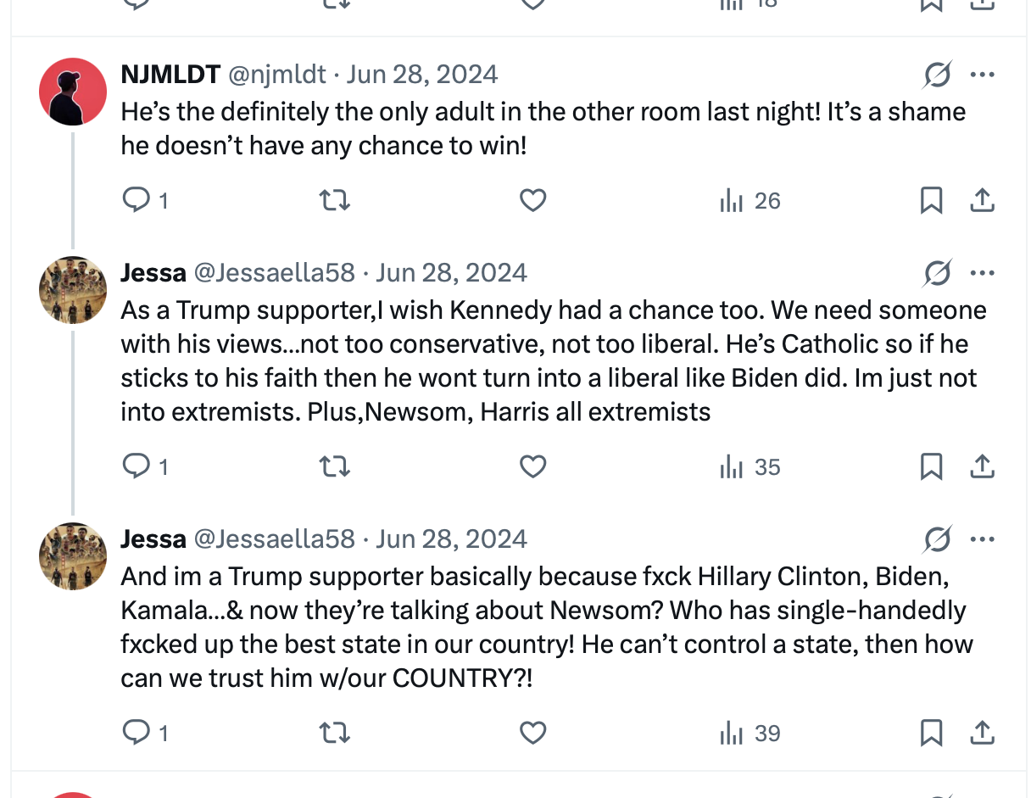
Task: Open @njmldt profile handle link
Action: pyautogui.click(x=276, y=75)
